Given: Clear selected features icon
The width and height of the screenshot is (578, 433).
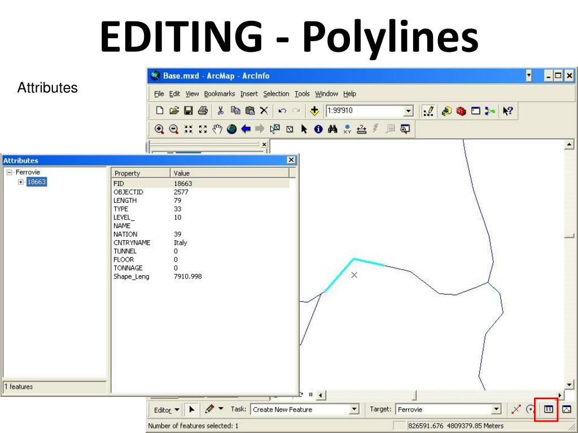Looking at the screenshot, I should coord(290,129).
